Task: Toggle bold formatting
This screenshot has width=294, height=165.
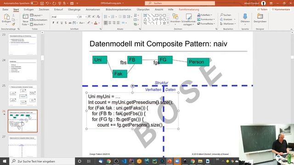Action: point(53,23)
